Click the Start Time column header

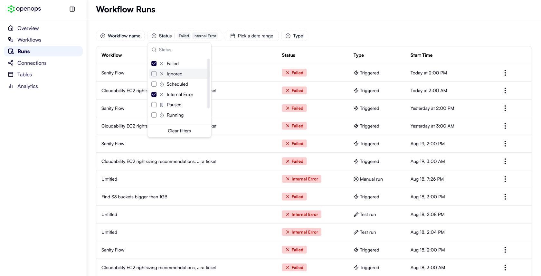click(422, 55)
